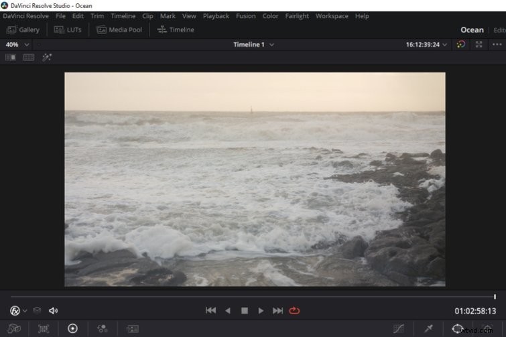Open the View menu
Image resolution: width=506 pixels, height=337 pixels.
pyautogui.click(x=189, y=16)
